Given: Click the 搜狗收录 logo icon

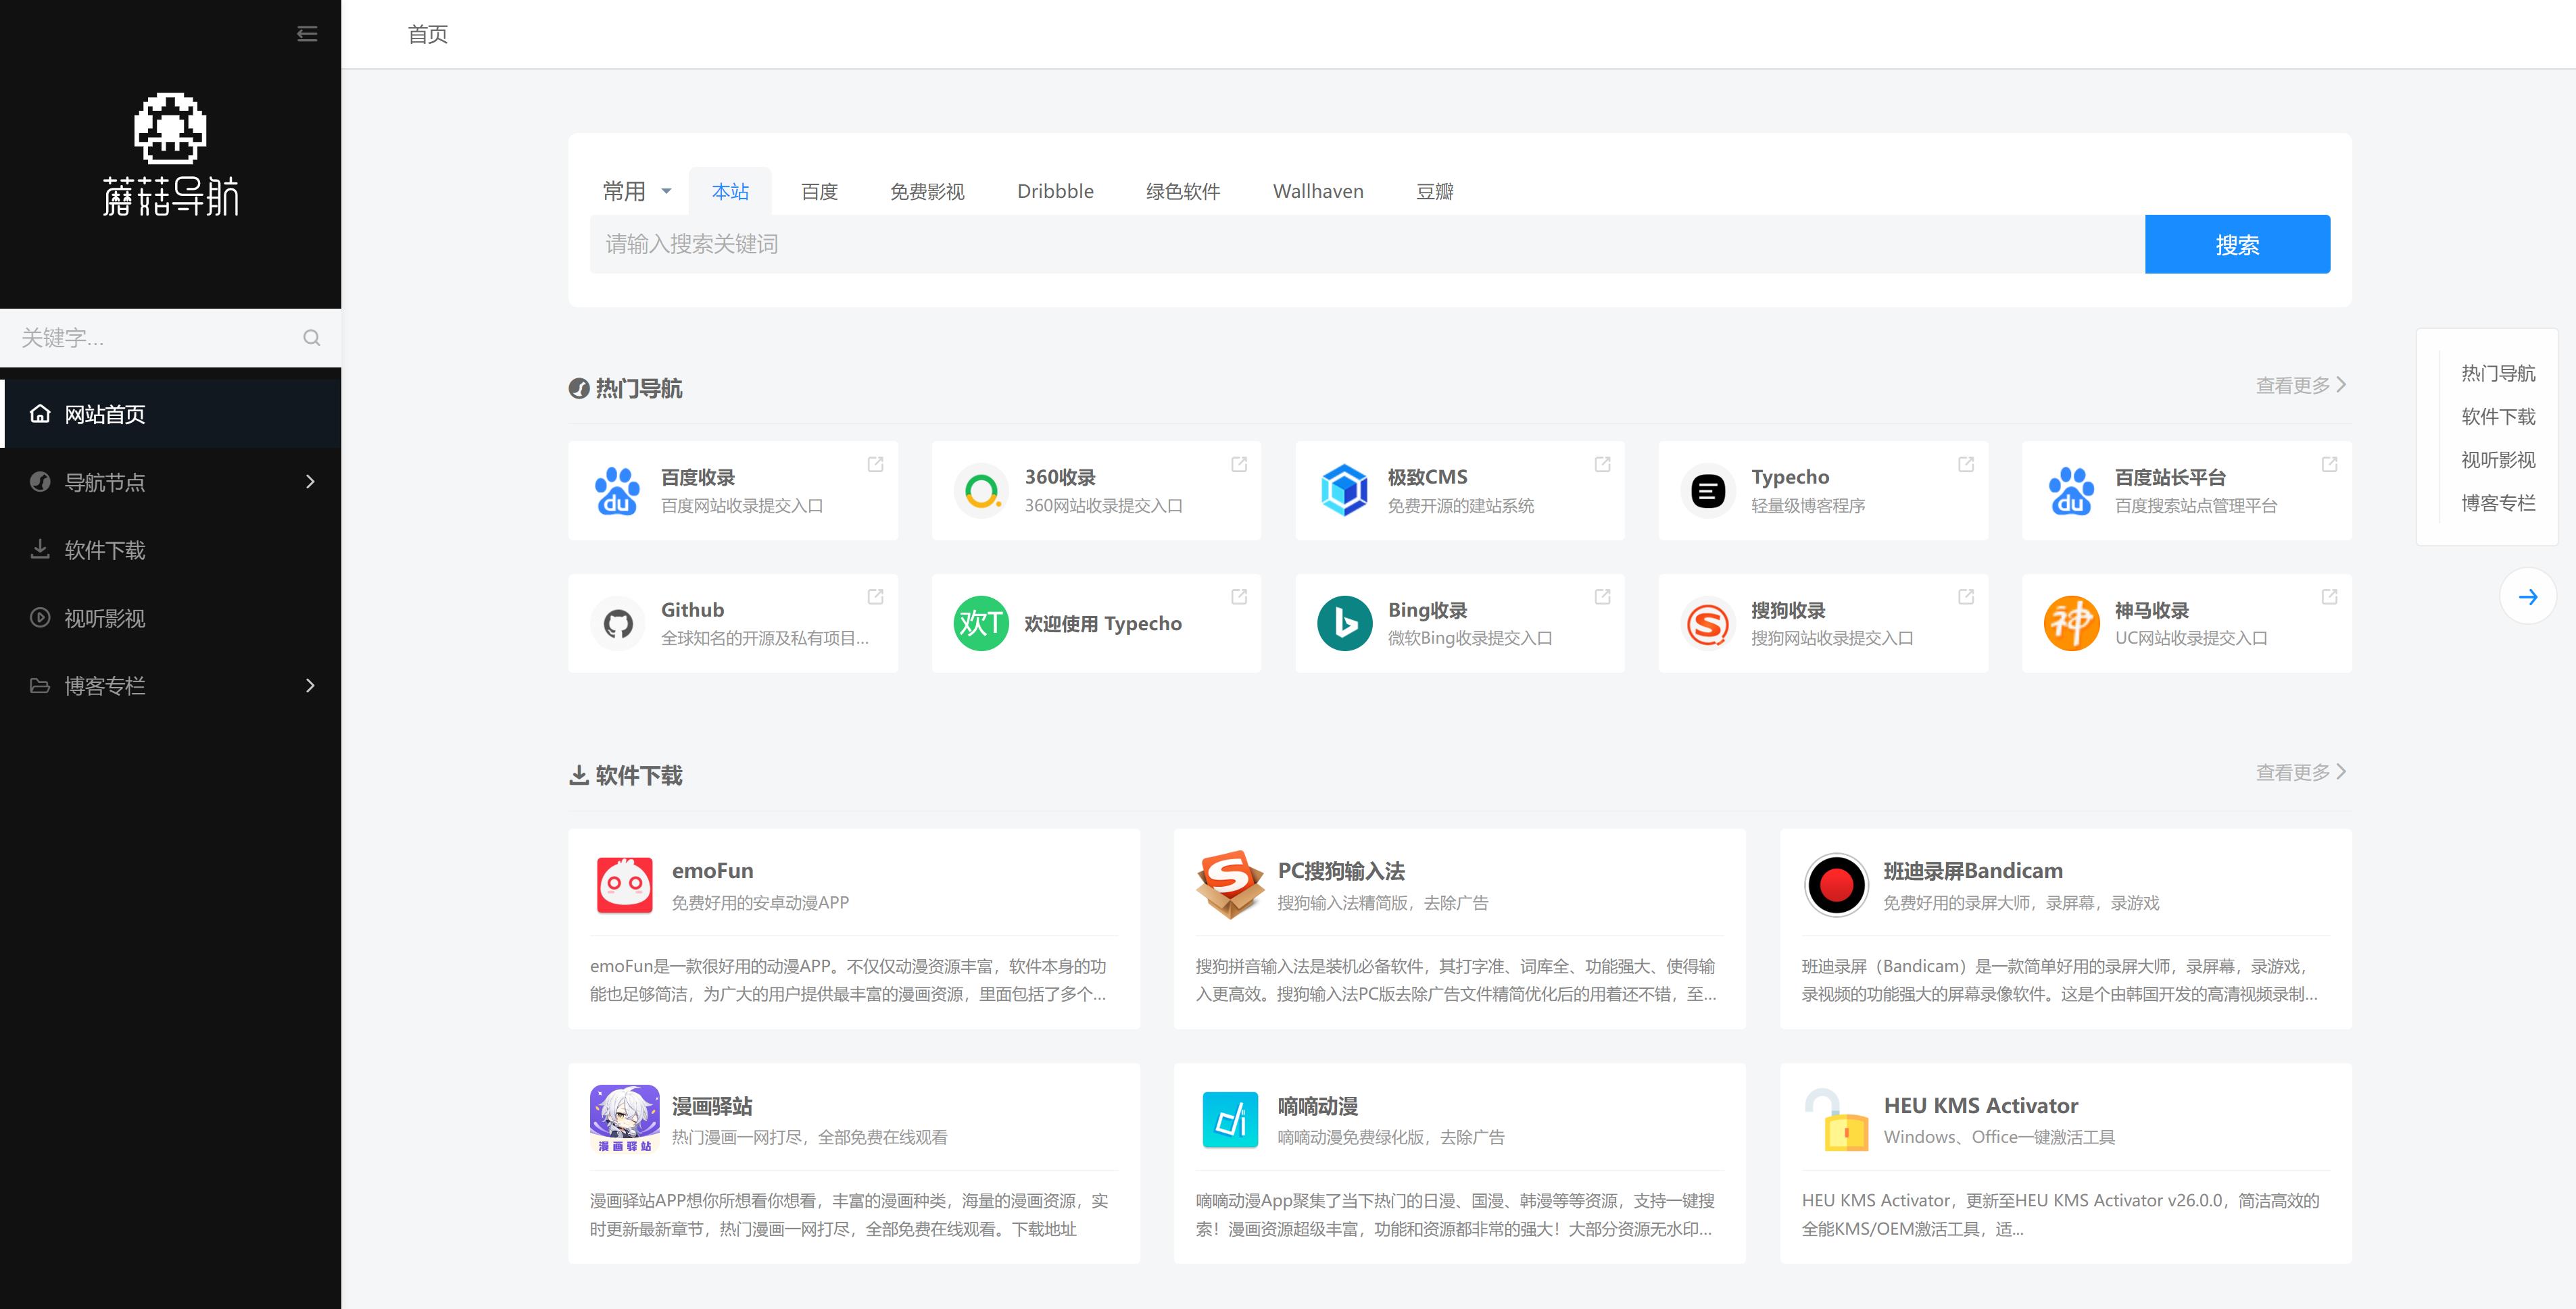Looking at the screenshot, I should [1707, 623].
